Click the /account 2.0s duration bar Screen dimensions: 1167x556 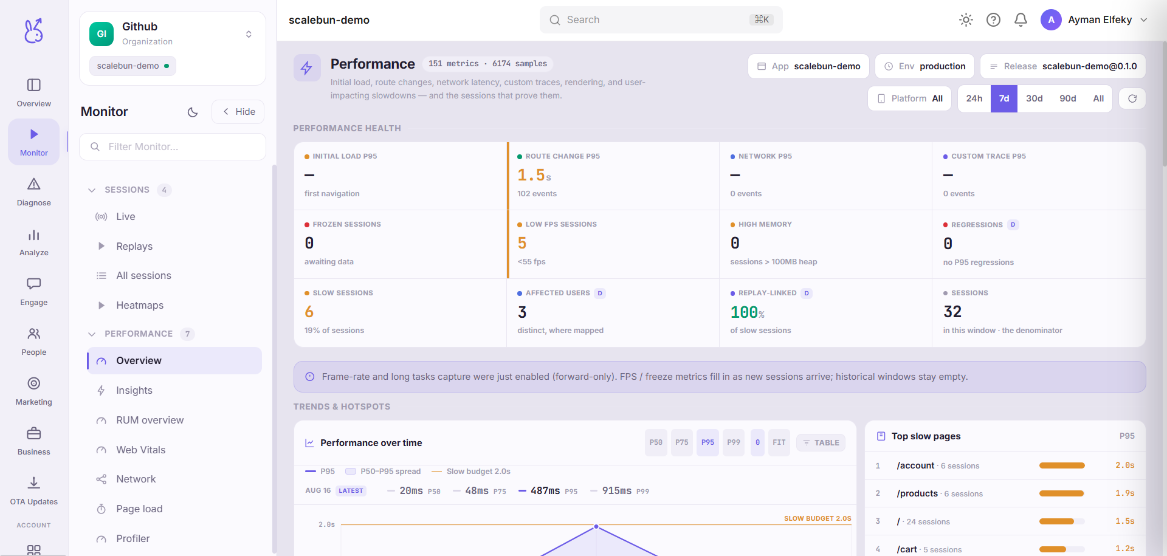pyautogui.click(x=1062, y=465)
